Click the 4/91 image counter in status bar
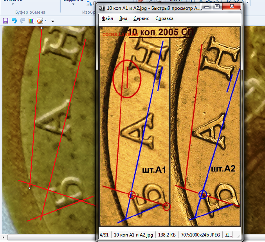This screenshot has height=242, width=265. [x=104, y=235]
